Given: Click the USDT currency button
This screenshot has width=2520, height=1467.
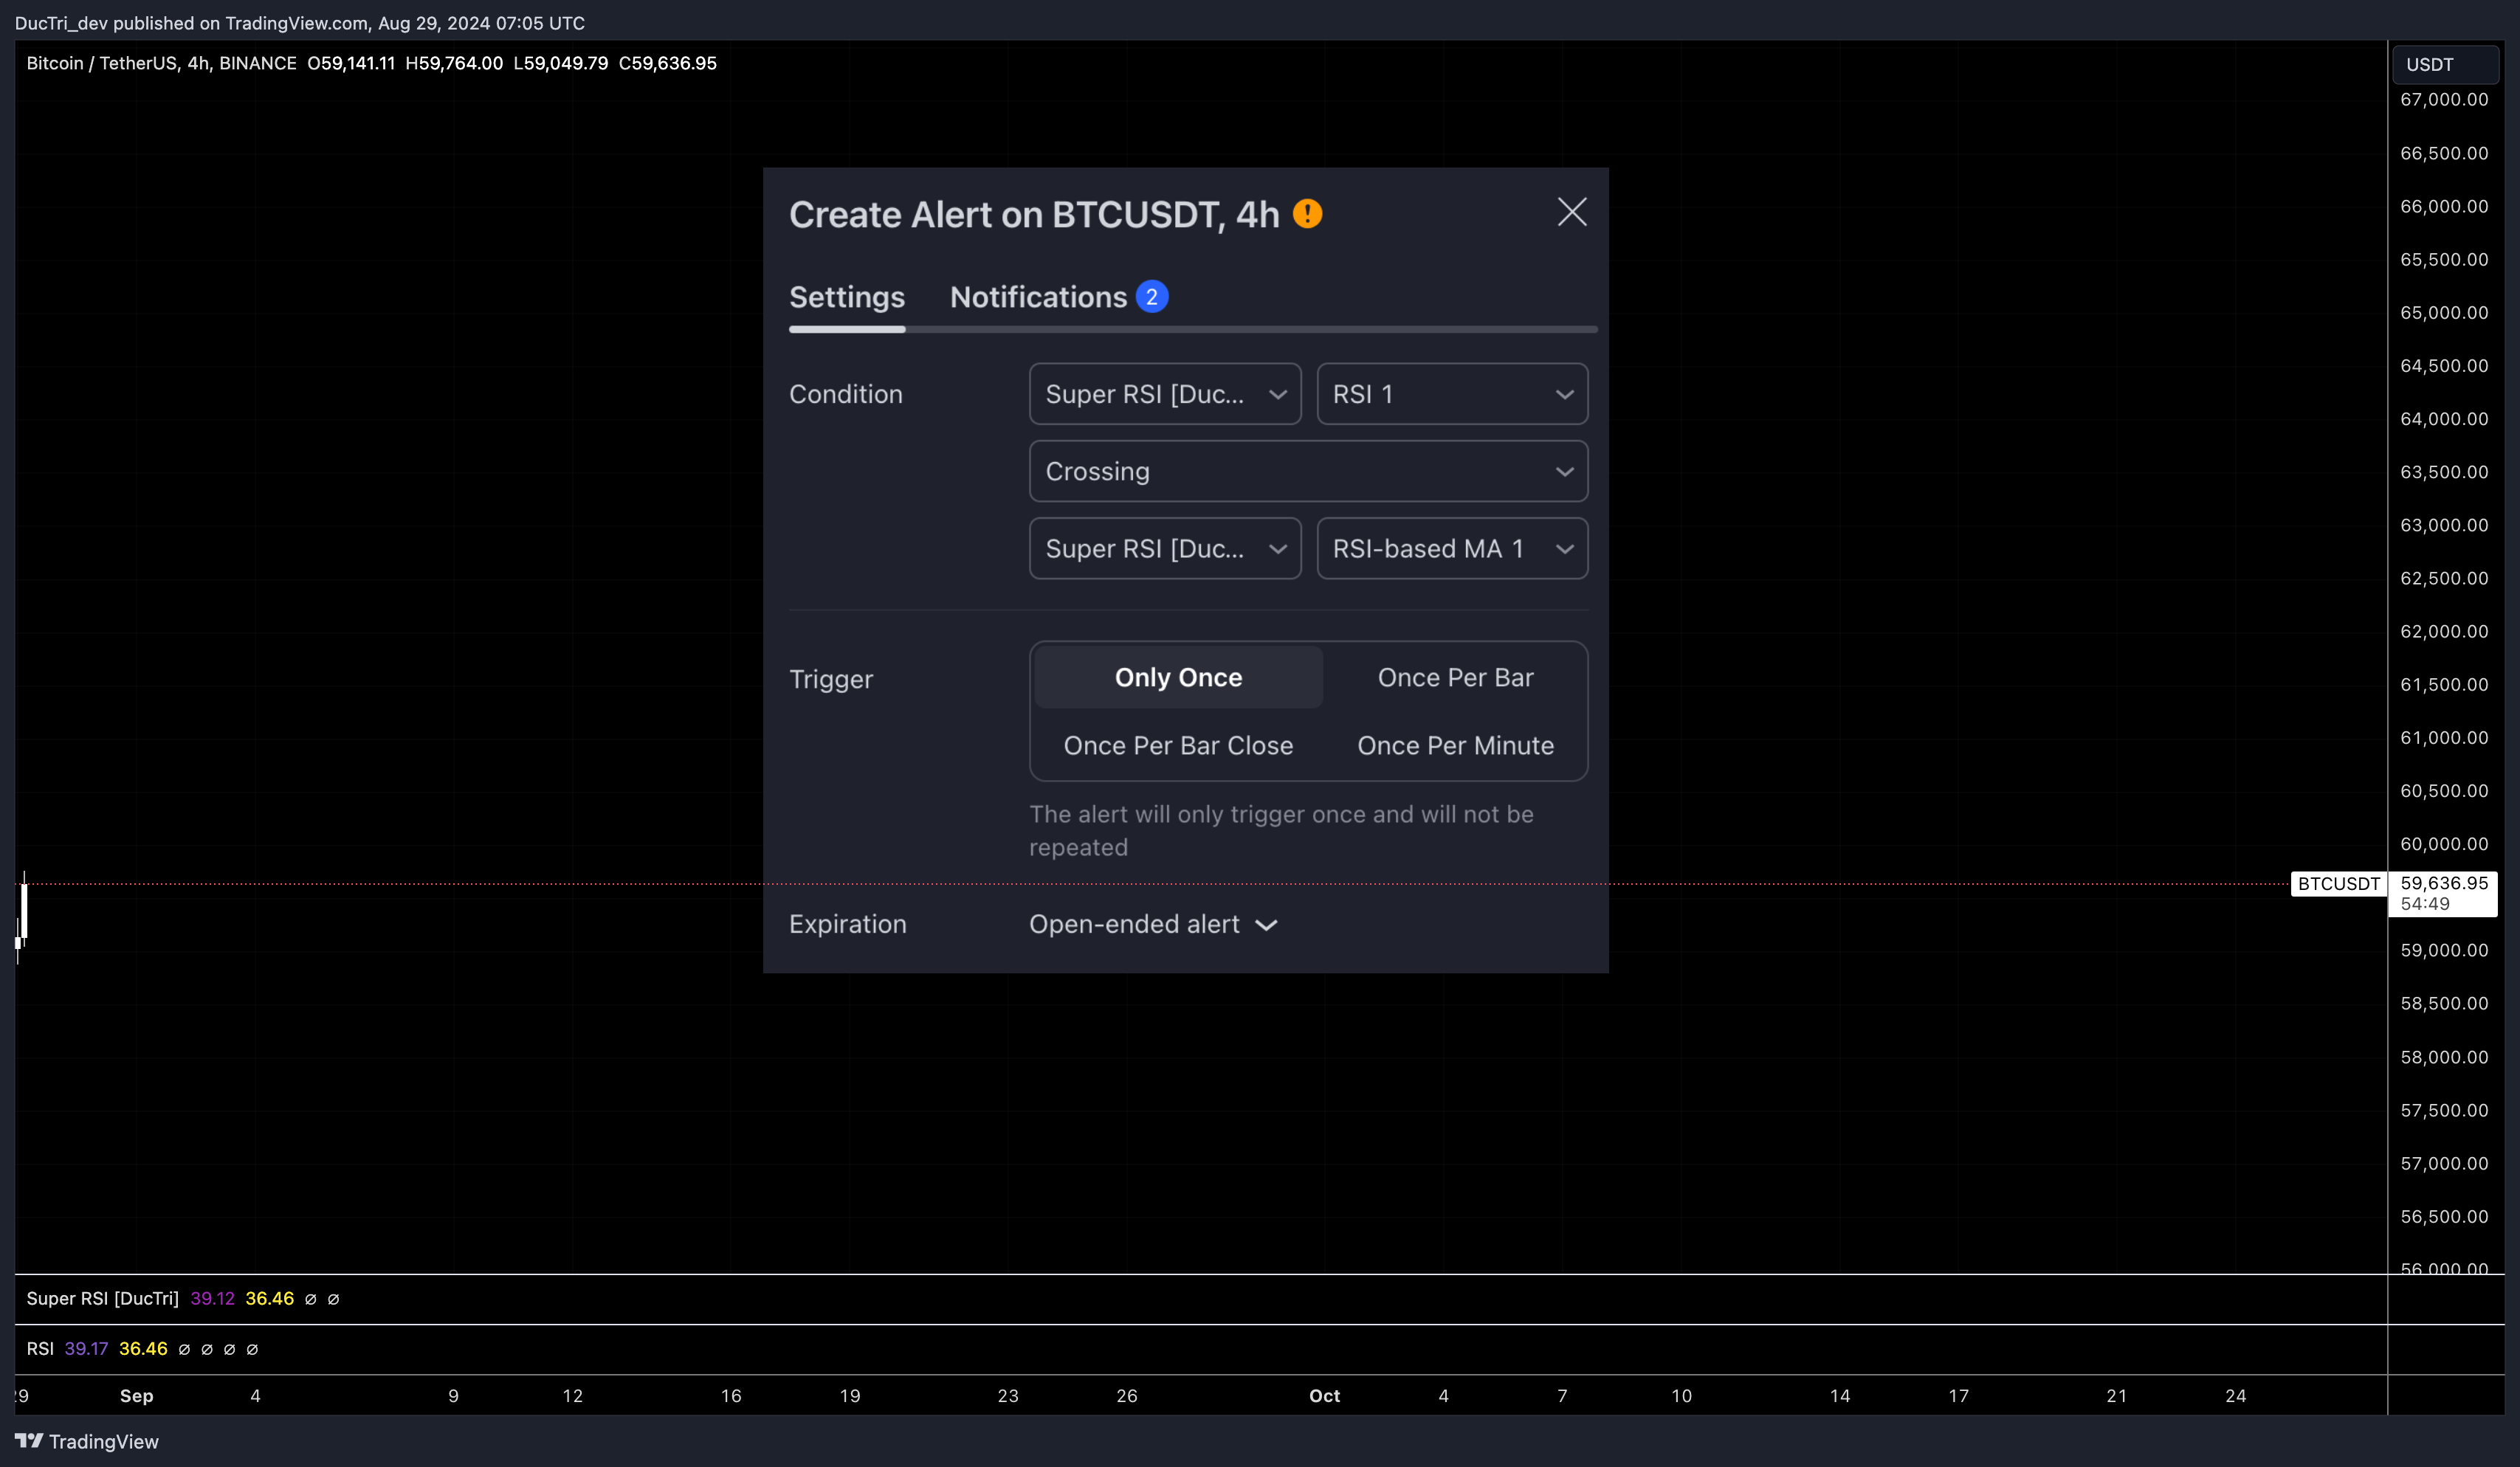Looking at the screenshot, I should [2444, 64].
